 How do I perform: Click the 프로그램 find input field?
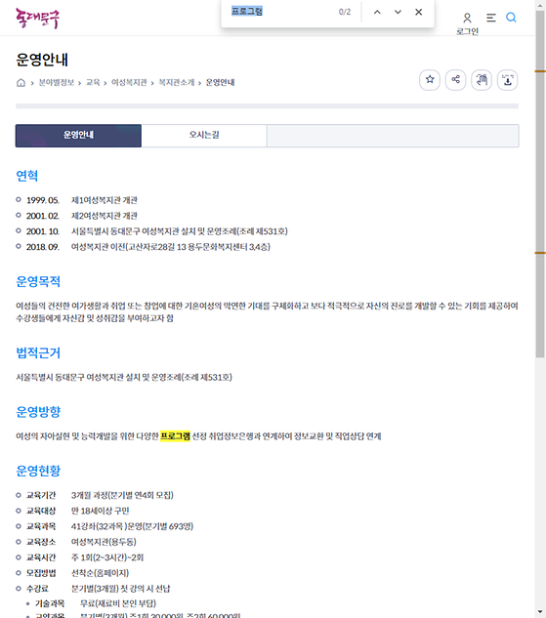tap(280, 12)
